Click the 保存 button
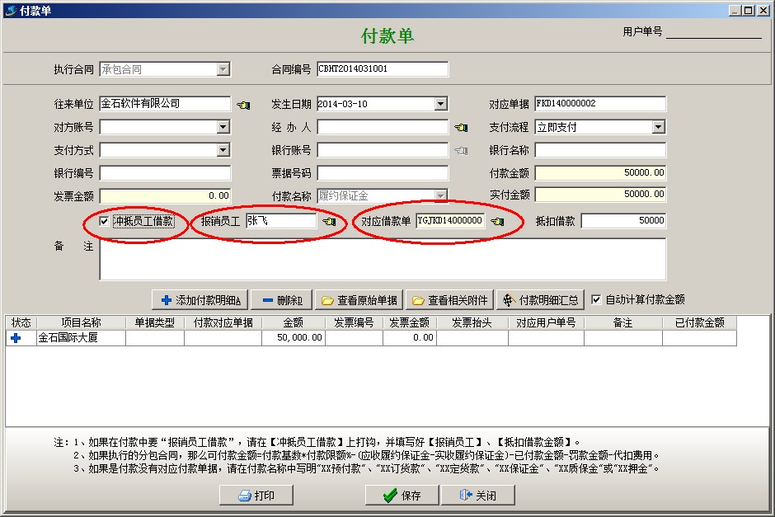Viewport: 775px width, 517px height. pyautogui.click(x=402, y=495)
